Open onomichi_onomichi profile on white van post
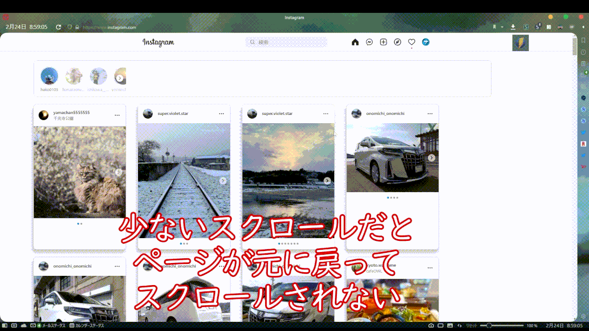The width and height of the screenshot is (589, 331). [x=385, y=114]
